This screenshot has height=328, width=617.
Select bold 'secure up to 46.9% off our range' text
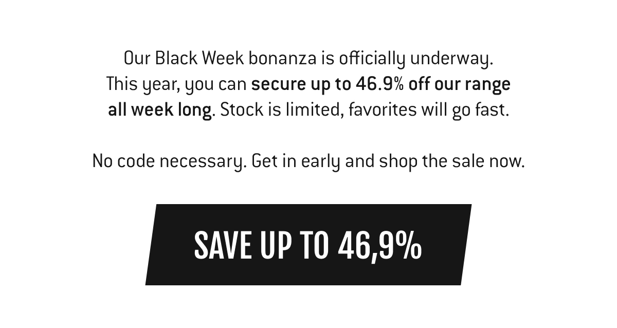(381, 84)
